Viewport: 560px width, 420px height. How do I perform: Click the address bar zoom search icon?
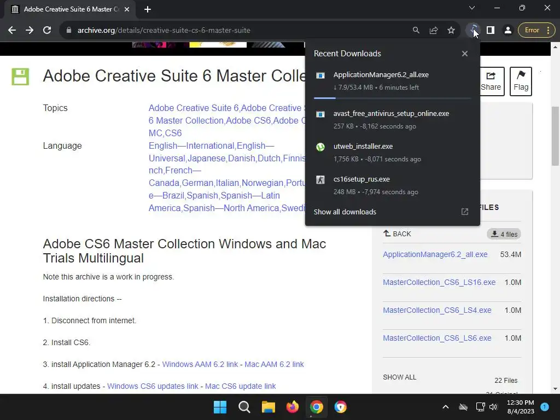416,31
